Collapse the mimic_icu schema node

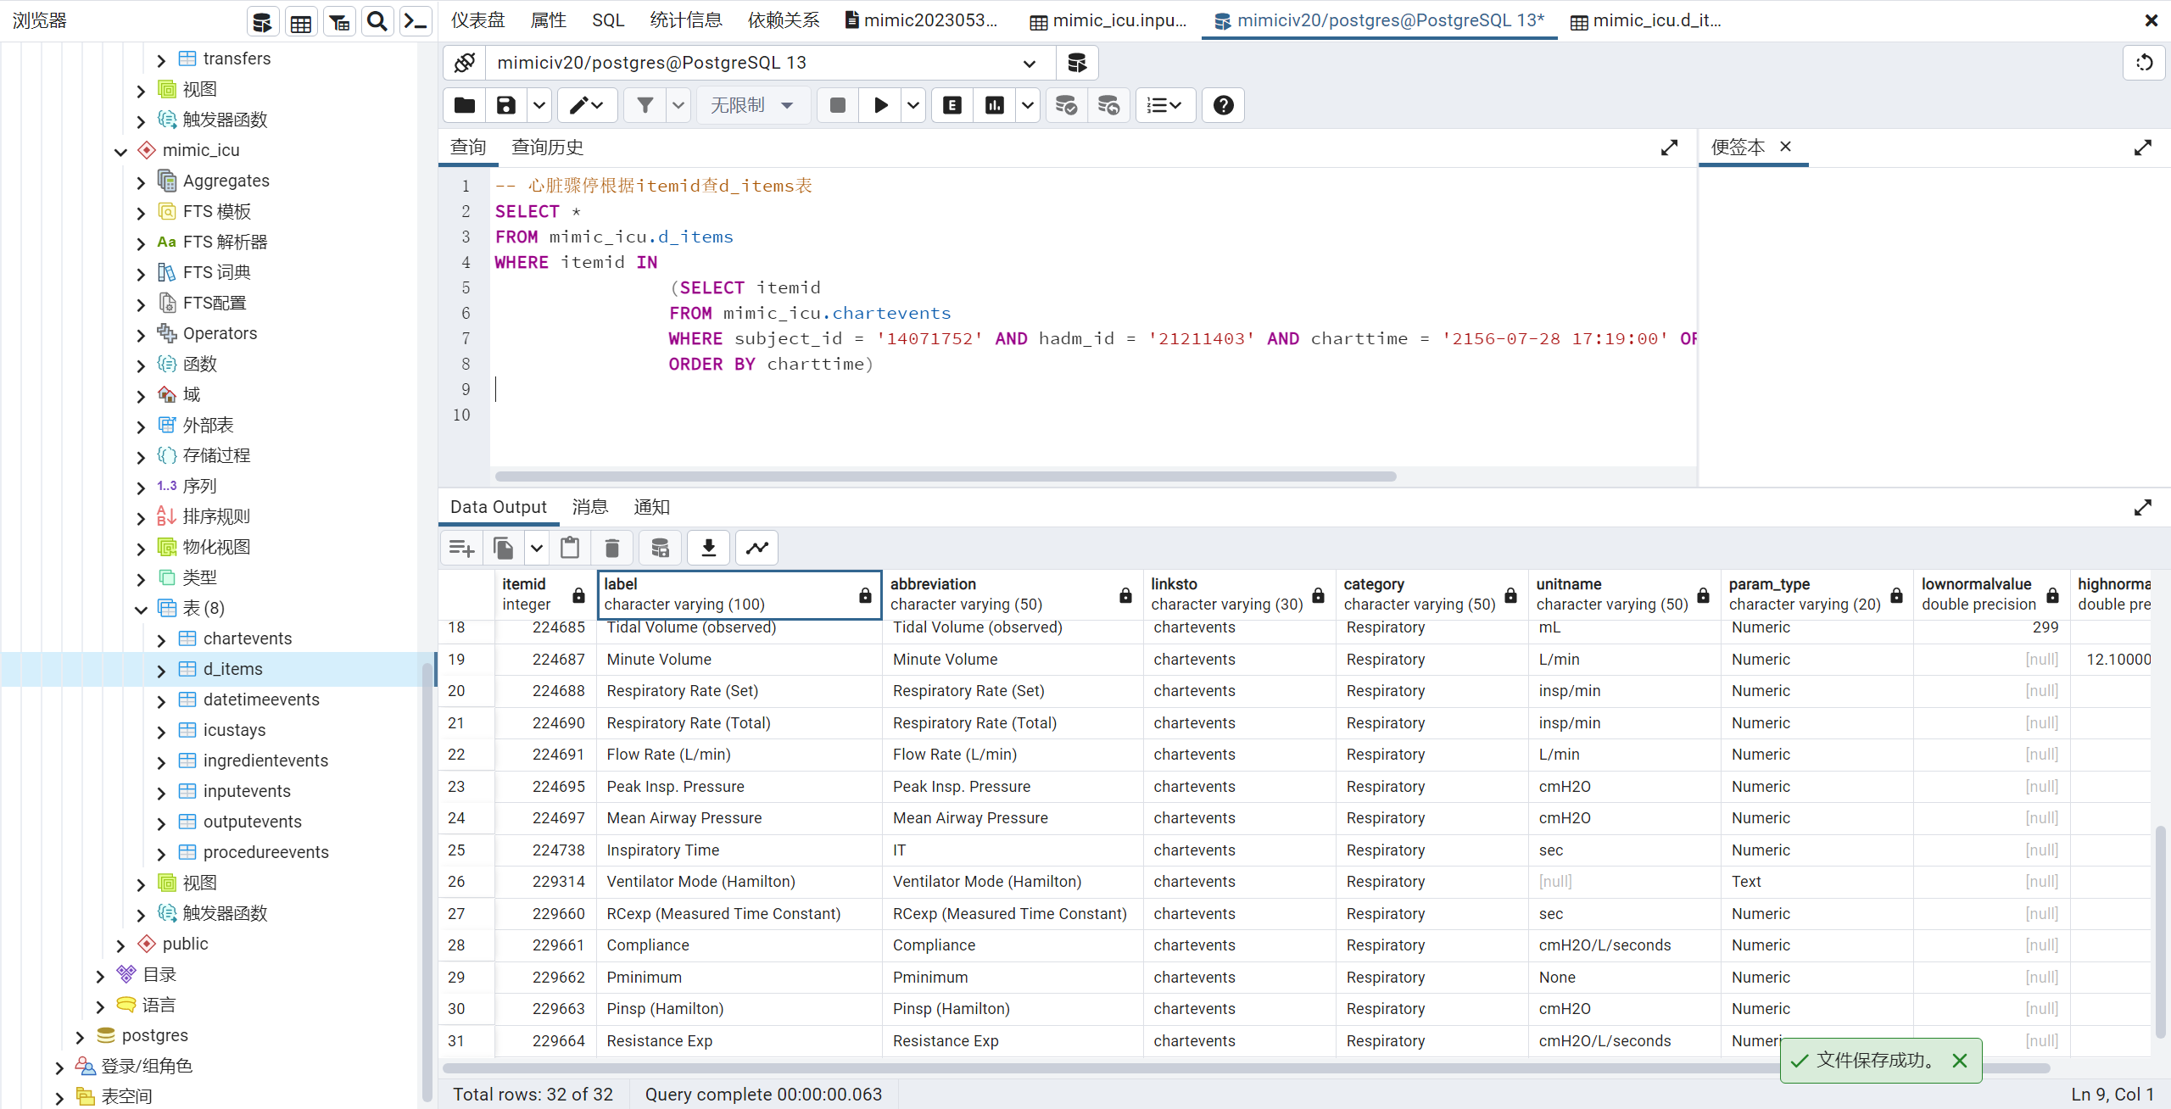pyautogui.click(x=120, y=151)
